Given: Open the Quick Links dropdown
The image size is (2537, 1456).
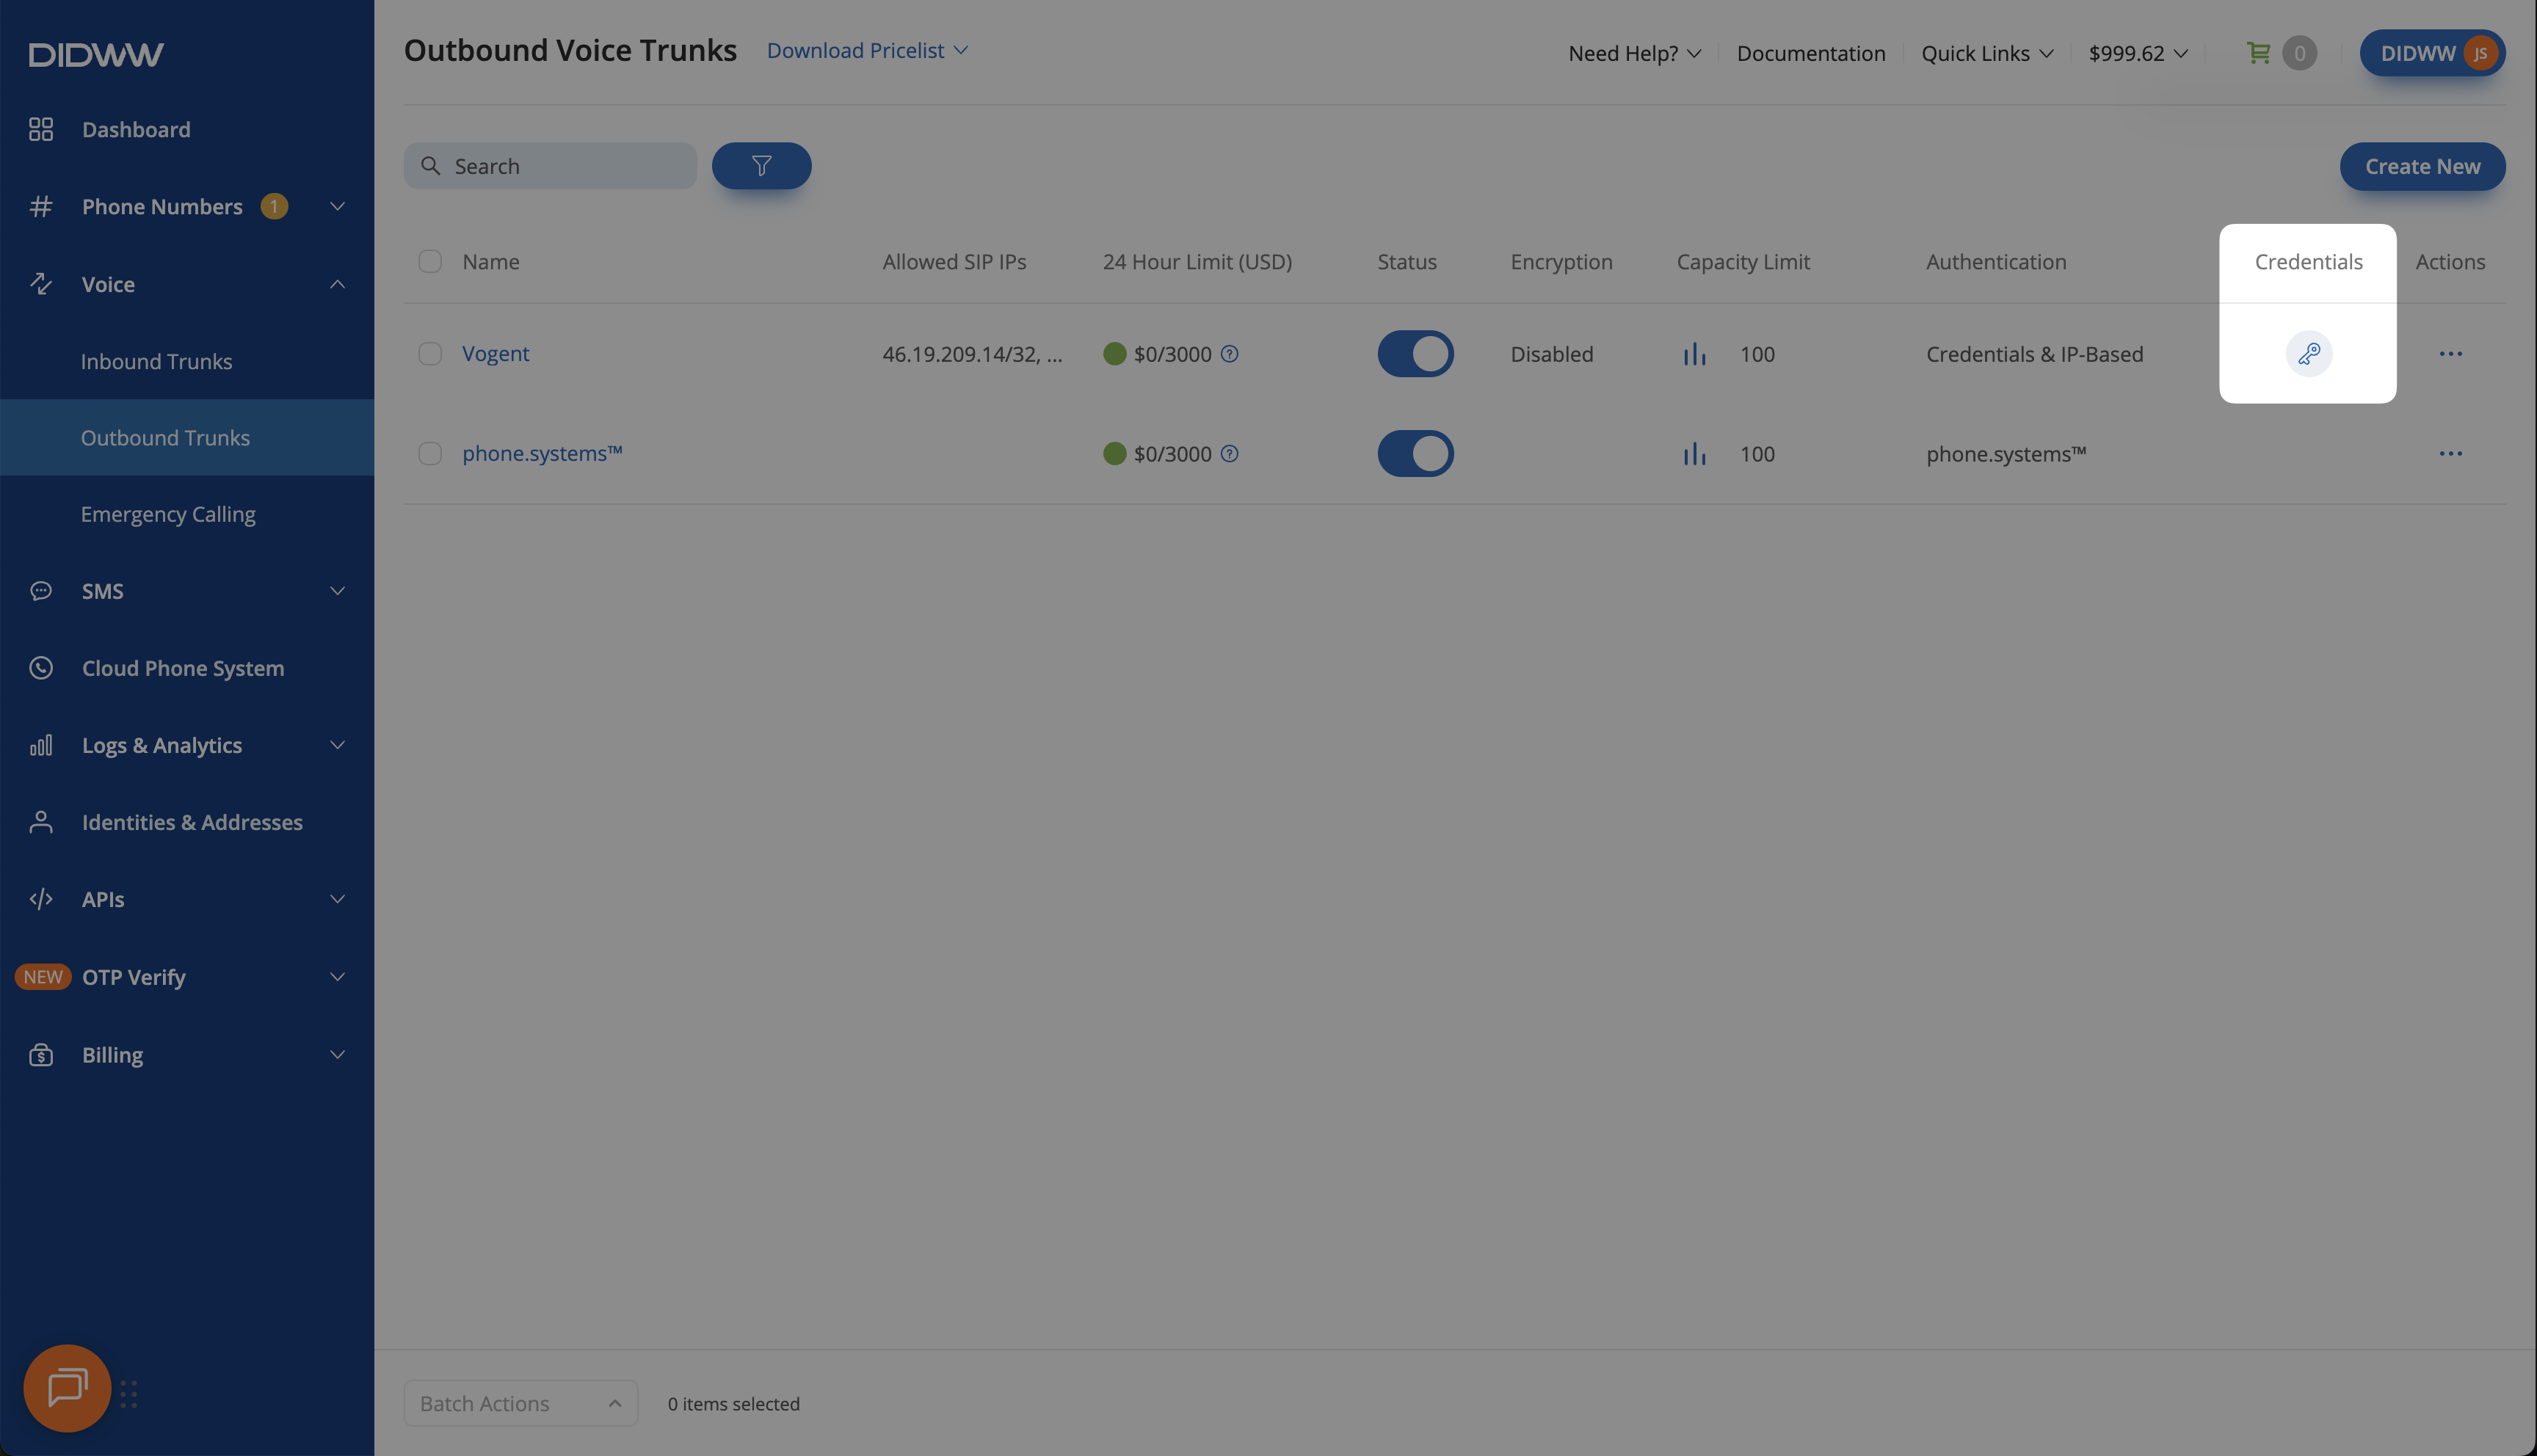Looking at the screenshot, I should (1987, 53).
